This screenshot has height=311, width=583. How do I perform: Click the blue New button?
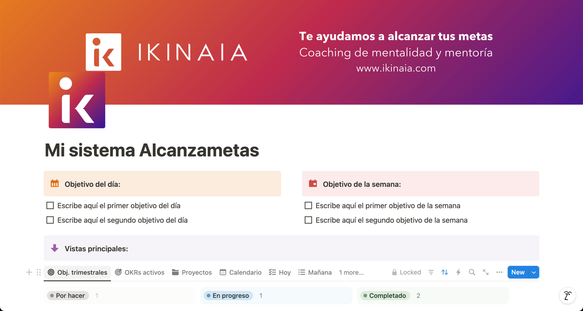click(x=518, y=272)
